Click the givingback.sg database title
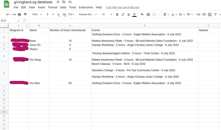The height and width of the screenshot is (130, 221). click(x=33, y=2)
